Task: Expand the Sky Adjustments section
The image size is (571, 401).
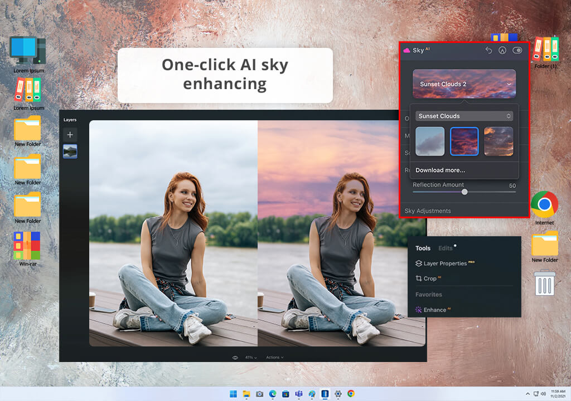Action: pyautogui.click(x=428, y=211)
